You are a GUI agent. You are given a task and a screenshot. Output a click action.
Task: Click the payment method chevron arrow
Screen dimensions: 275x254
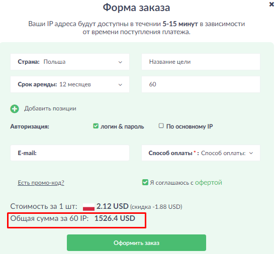pos(251,153)
